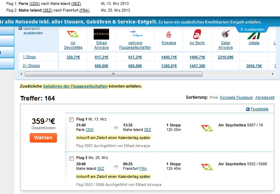Collapse overview via Übersicht ausblenden
This screenshot has width=280, height=194.
pos(33,30)
